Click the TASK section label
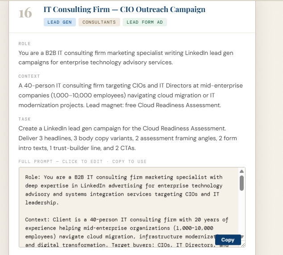Image resolution: width=283 pixels, height=255 pixels. (25, 119)
